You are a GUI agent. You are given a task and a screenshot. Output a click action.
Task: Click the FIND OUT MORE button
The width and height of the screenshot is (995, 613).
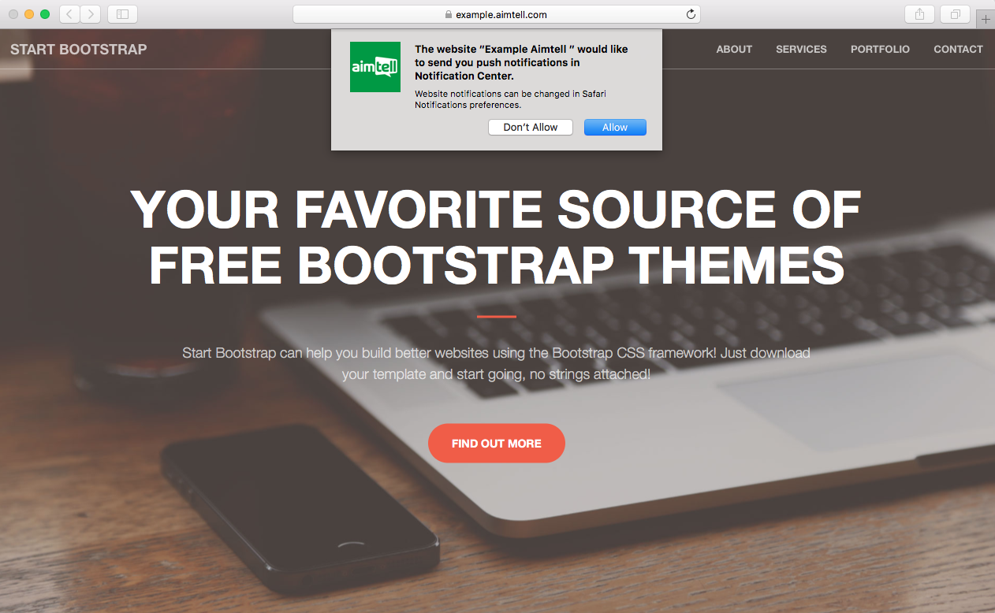[497, 444]
